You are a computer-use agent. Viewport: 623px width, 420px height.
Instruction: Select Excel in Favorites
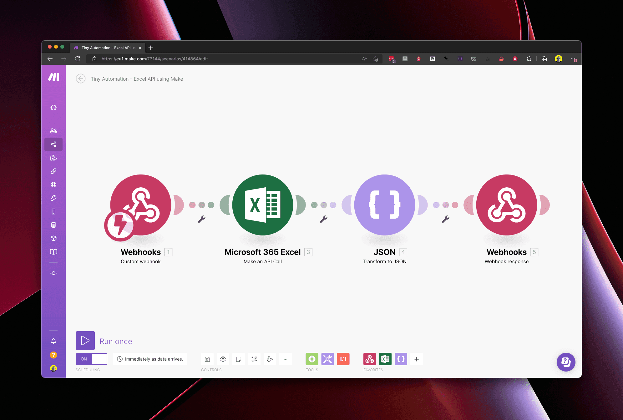385,359
